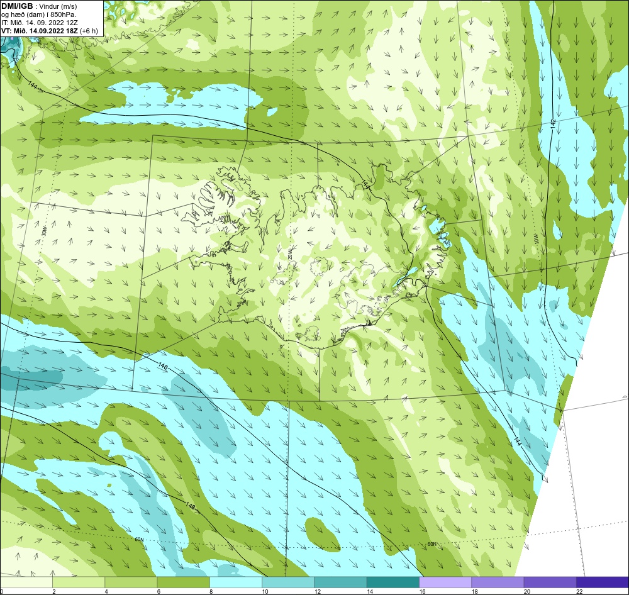Pick the 20–22 m/s purple legend swatch
This screenshot has height=595, width=629.
[x=550, y=581]
